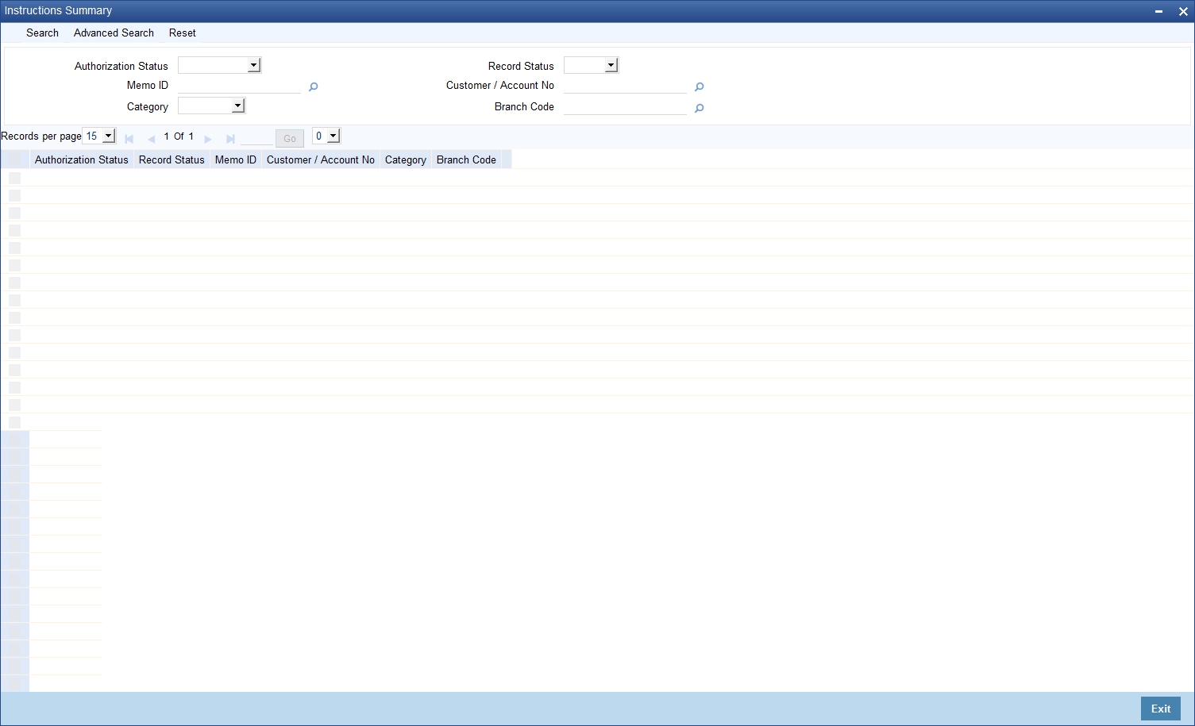Open the Memo ID lookup search icon
The image size is (1195, 726).
point(313,87)
